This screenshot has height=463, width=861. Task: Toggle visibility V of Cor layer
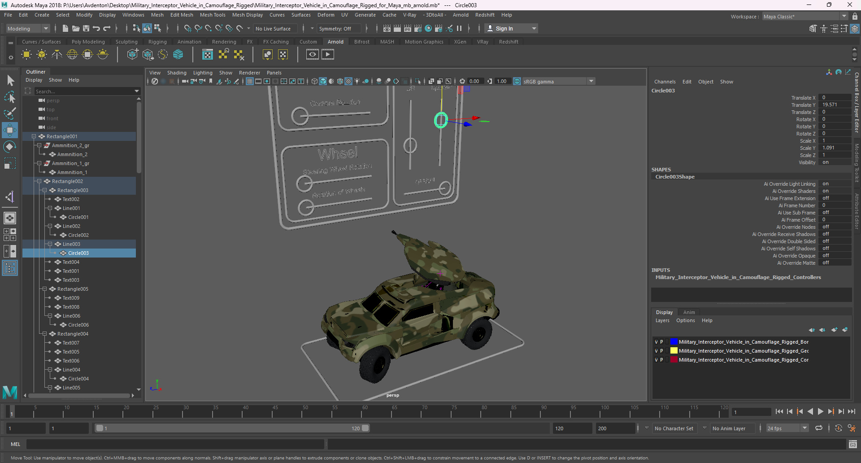tap(656, 360)
